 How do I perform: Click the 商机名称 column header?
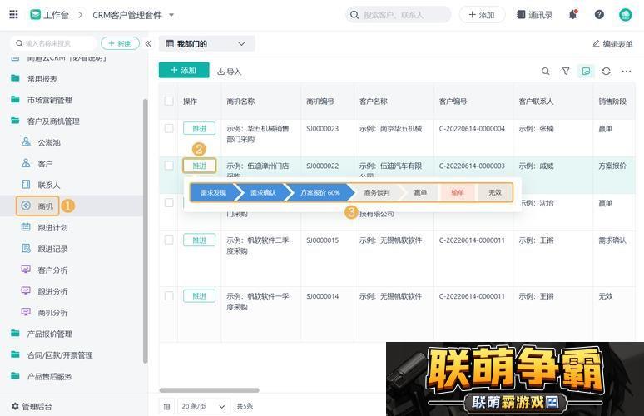240,101
